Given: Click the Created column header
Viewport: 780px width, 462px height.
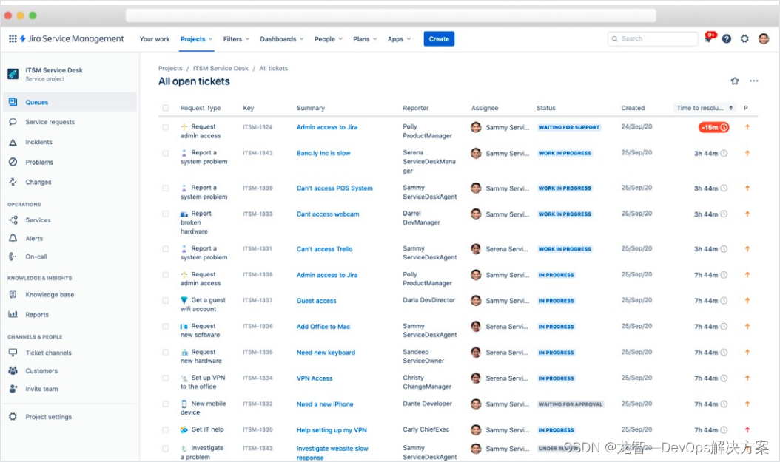Looking at the screenshot, I should 633,108.
